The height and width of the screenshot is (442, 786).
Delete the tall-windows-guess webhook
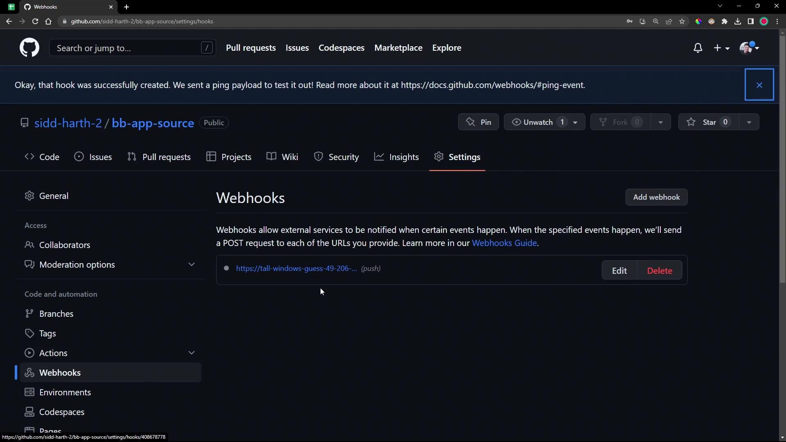(660, 271)
